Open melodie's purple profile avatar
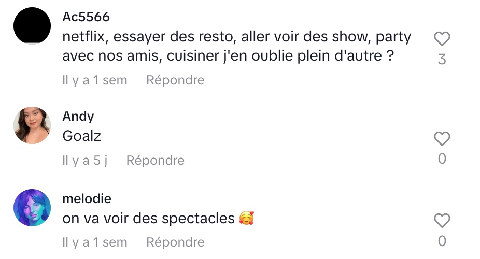This screenshot has height=259, width=480. tap(32, 208)
